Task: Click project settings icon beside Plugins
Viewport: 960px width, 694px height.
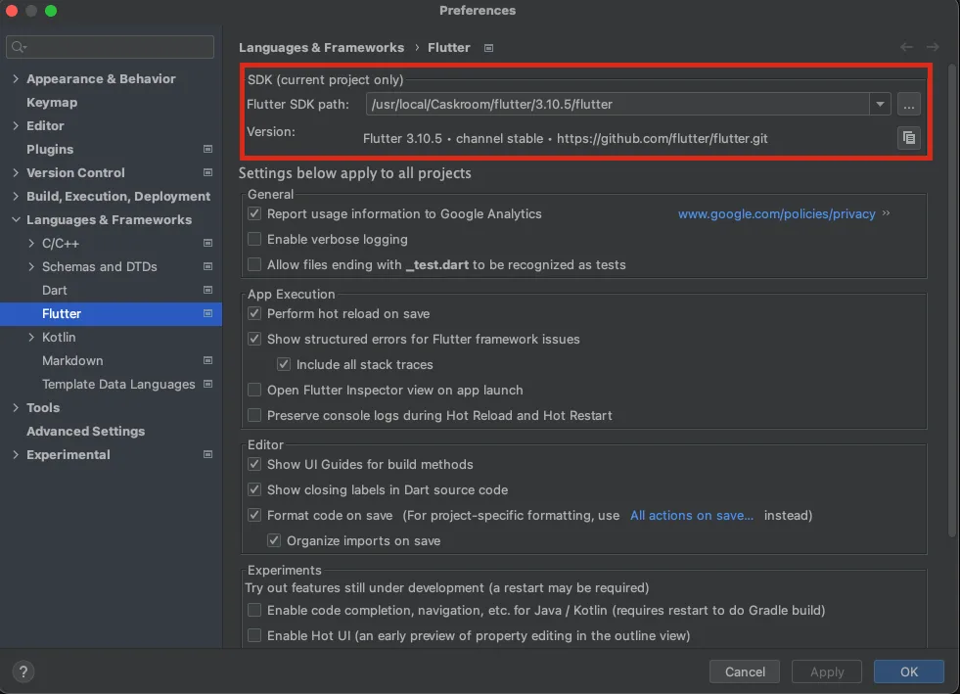Action: click(207, 150)
